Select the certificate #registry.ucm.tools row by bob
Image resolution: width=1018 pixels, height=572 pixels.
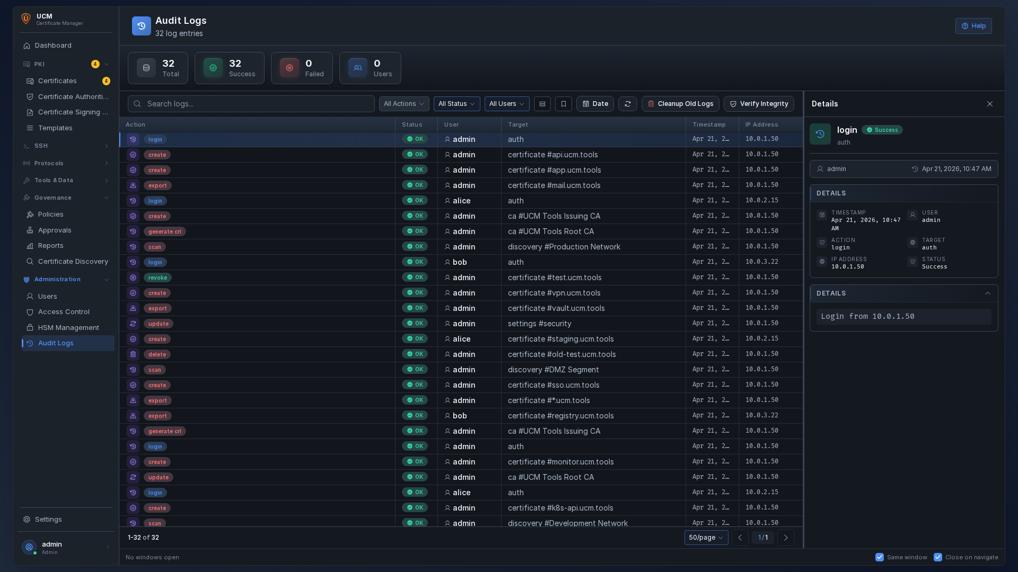click(461, 416)
